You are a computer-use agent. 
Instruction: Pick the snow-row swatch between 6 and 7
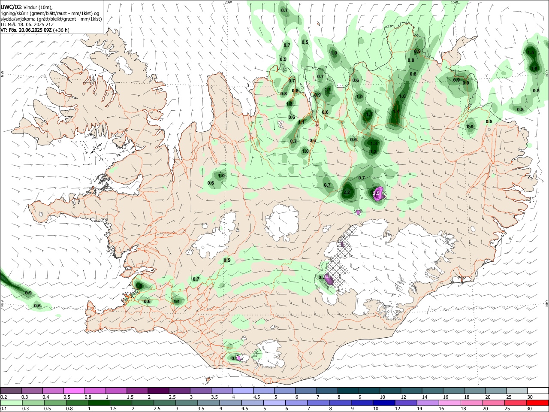306,391
